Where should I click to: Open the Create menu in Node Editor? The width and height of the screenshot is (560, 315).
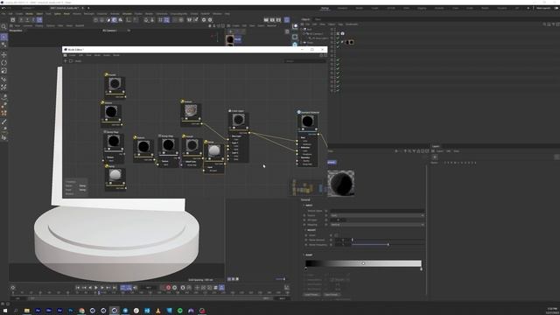click(x=72, y=55)
